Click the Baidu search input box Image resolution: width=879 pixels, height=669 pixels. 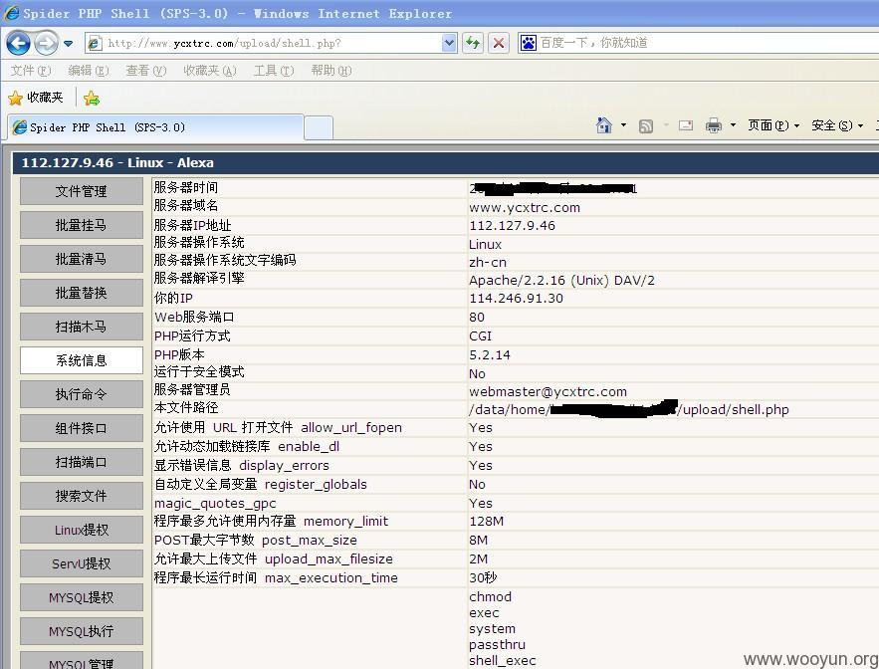(708, 43)
